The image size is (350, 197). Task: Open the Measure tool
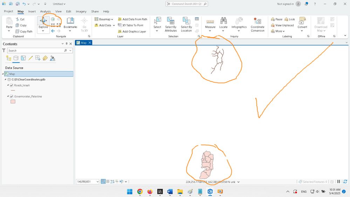pos(210,22)
